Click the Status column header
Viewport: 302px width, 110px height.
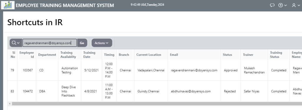(227, 55)
